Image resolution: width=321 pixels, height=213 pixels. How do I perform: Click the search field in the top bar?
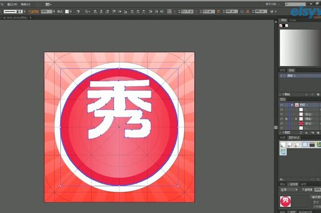(296, 4)
